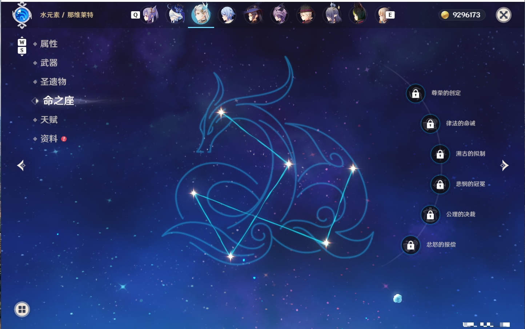Click the lock icon for 溯古的拟制
Screen dimensions: 525x329
(440, 154)
